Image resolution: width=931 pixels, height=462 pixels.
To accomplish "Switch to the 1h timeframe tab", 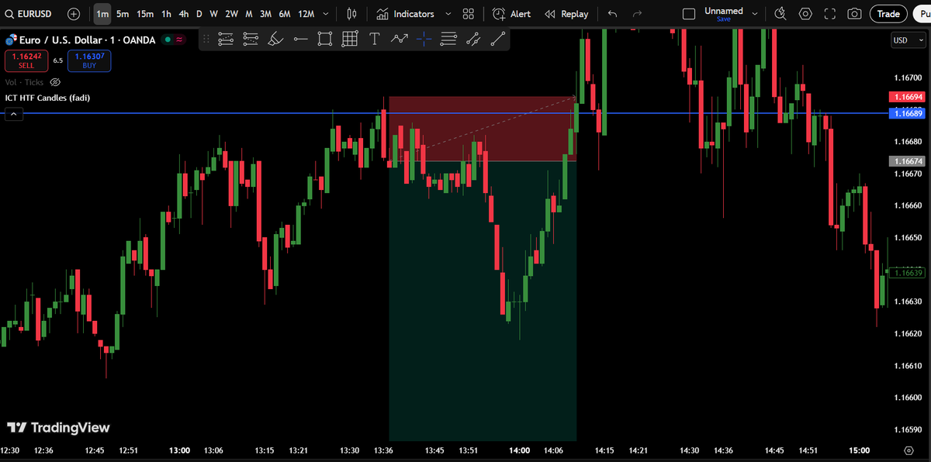I will (165, 13).
